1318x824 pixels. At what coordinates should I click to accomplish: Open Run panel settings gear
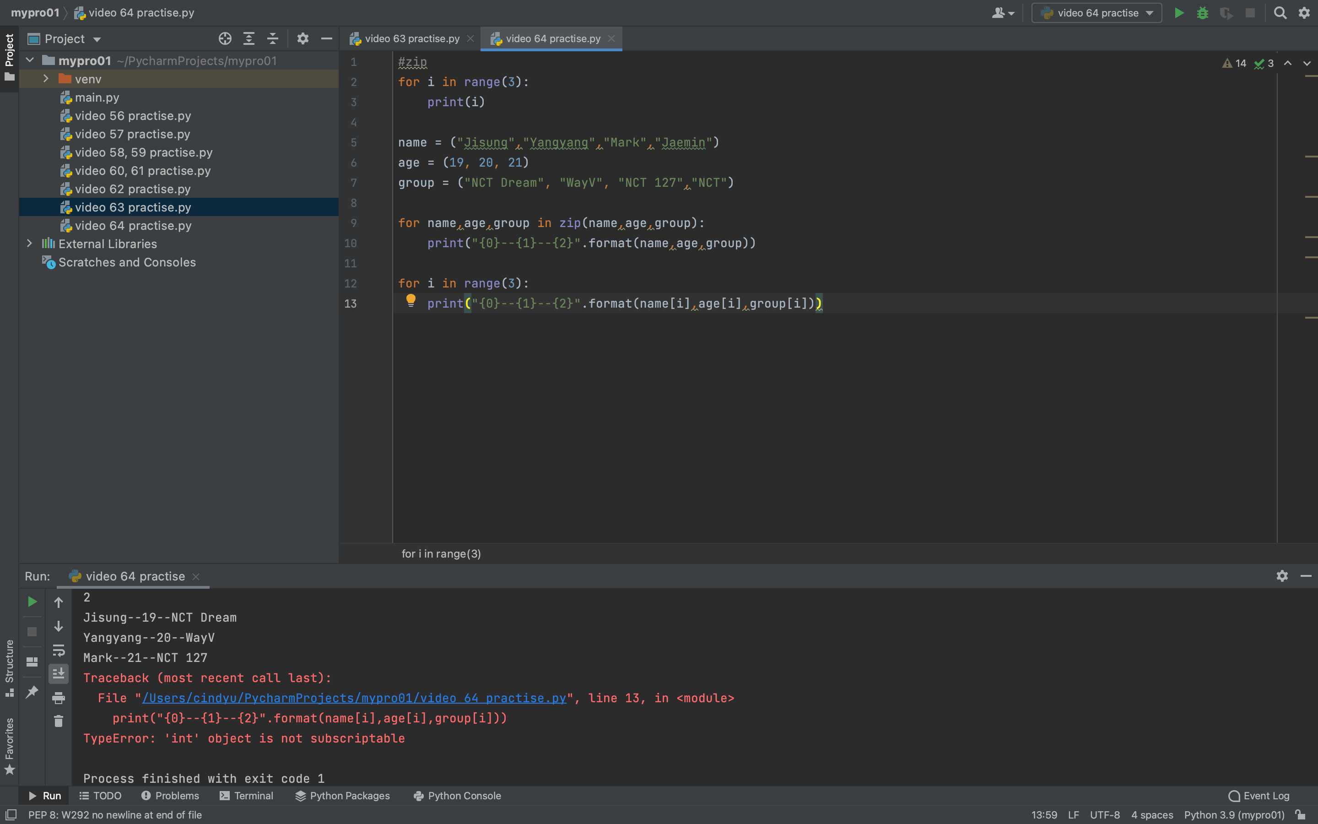[1282, 576]
